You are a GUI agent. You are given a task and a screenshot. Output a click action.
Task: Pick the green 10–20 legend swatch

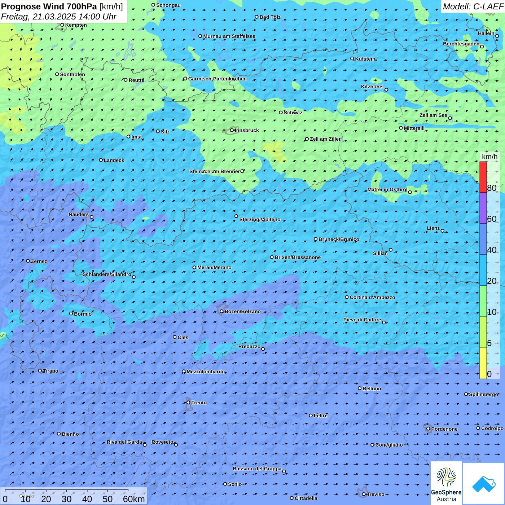pos(483,301)
